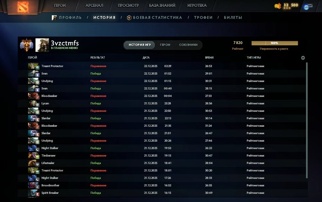Switch to the История tab
Viewport: 322px width, 202px height.
pyautogui.click(x=104, y=18)
